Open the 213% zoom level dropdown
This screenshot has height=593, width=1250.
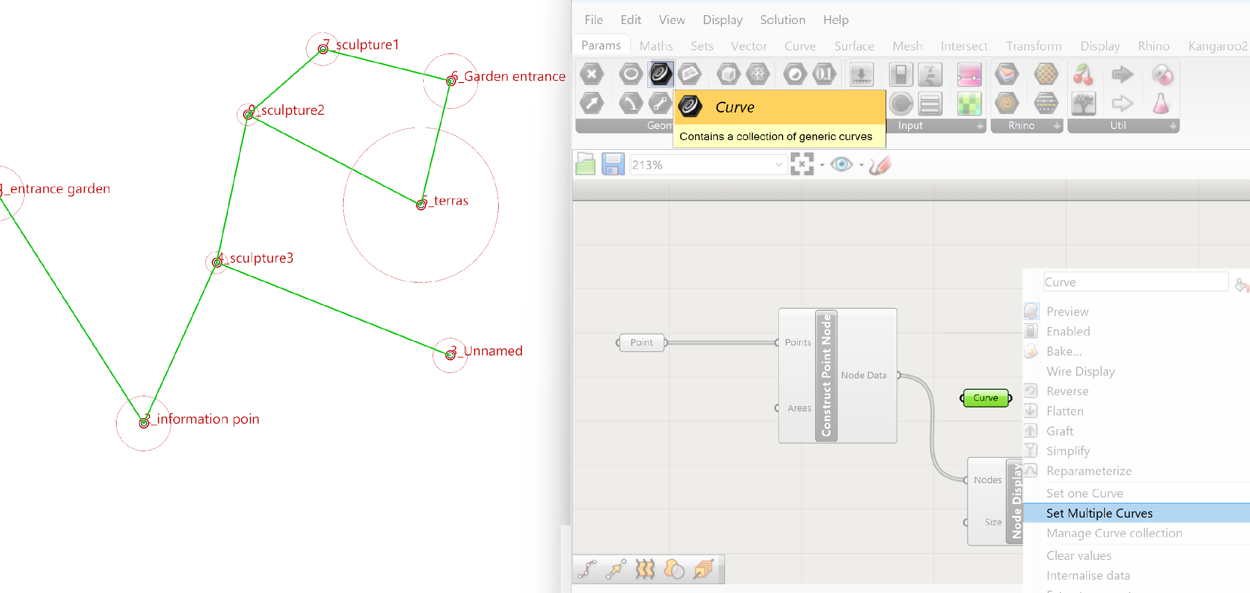pyautogui.click(x=778, y=165)
